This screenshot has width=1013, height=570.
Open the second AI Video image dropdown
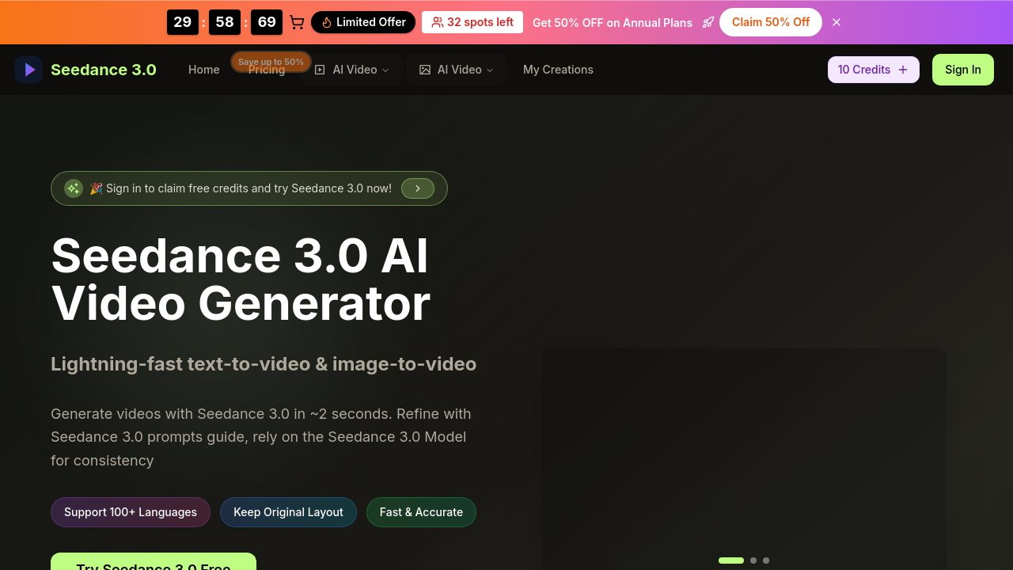[457, 70]
